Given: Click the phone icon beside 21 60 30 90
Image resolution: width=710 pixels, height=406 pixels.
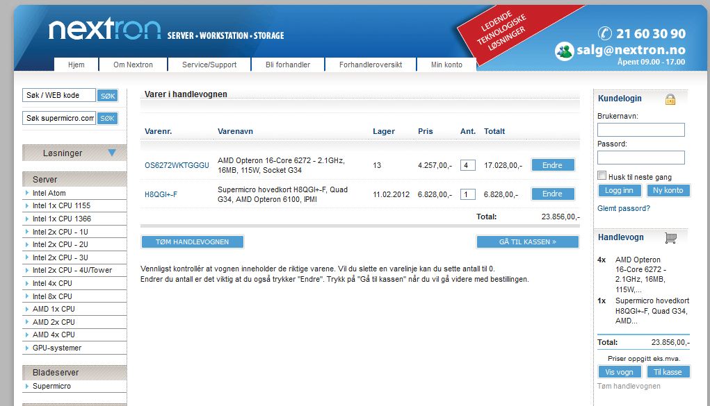Looking at the screenshot, I should click(604, 33).
